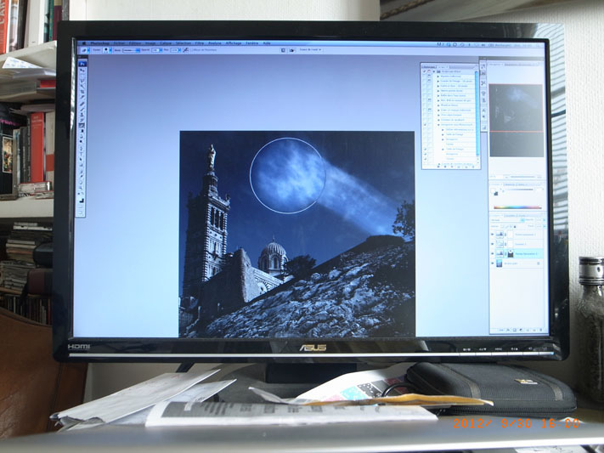Click the tools-crossed icon in collapsed dock
Viewport: 604px width, 453px height.
tap(483, 83)
